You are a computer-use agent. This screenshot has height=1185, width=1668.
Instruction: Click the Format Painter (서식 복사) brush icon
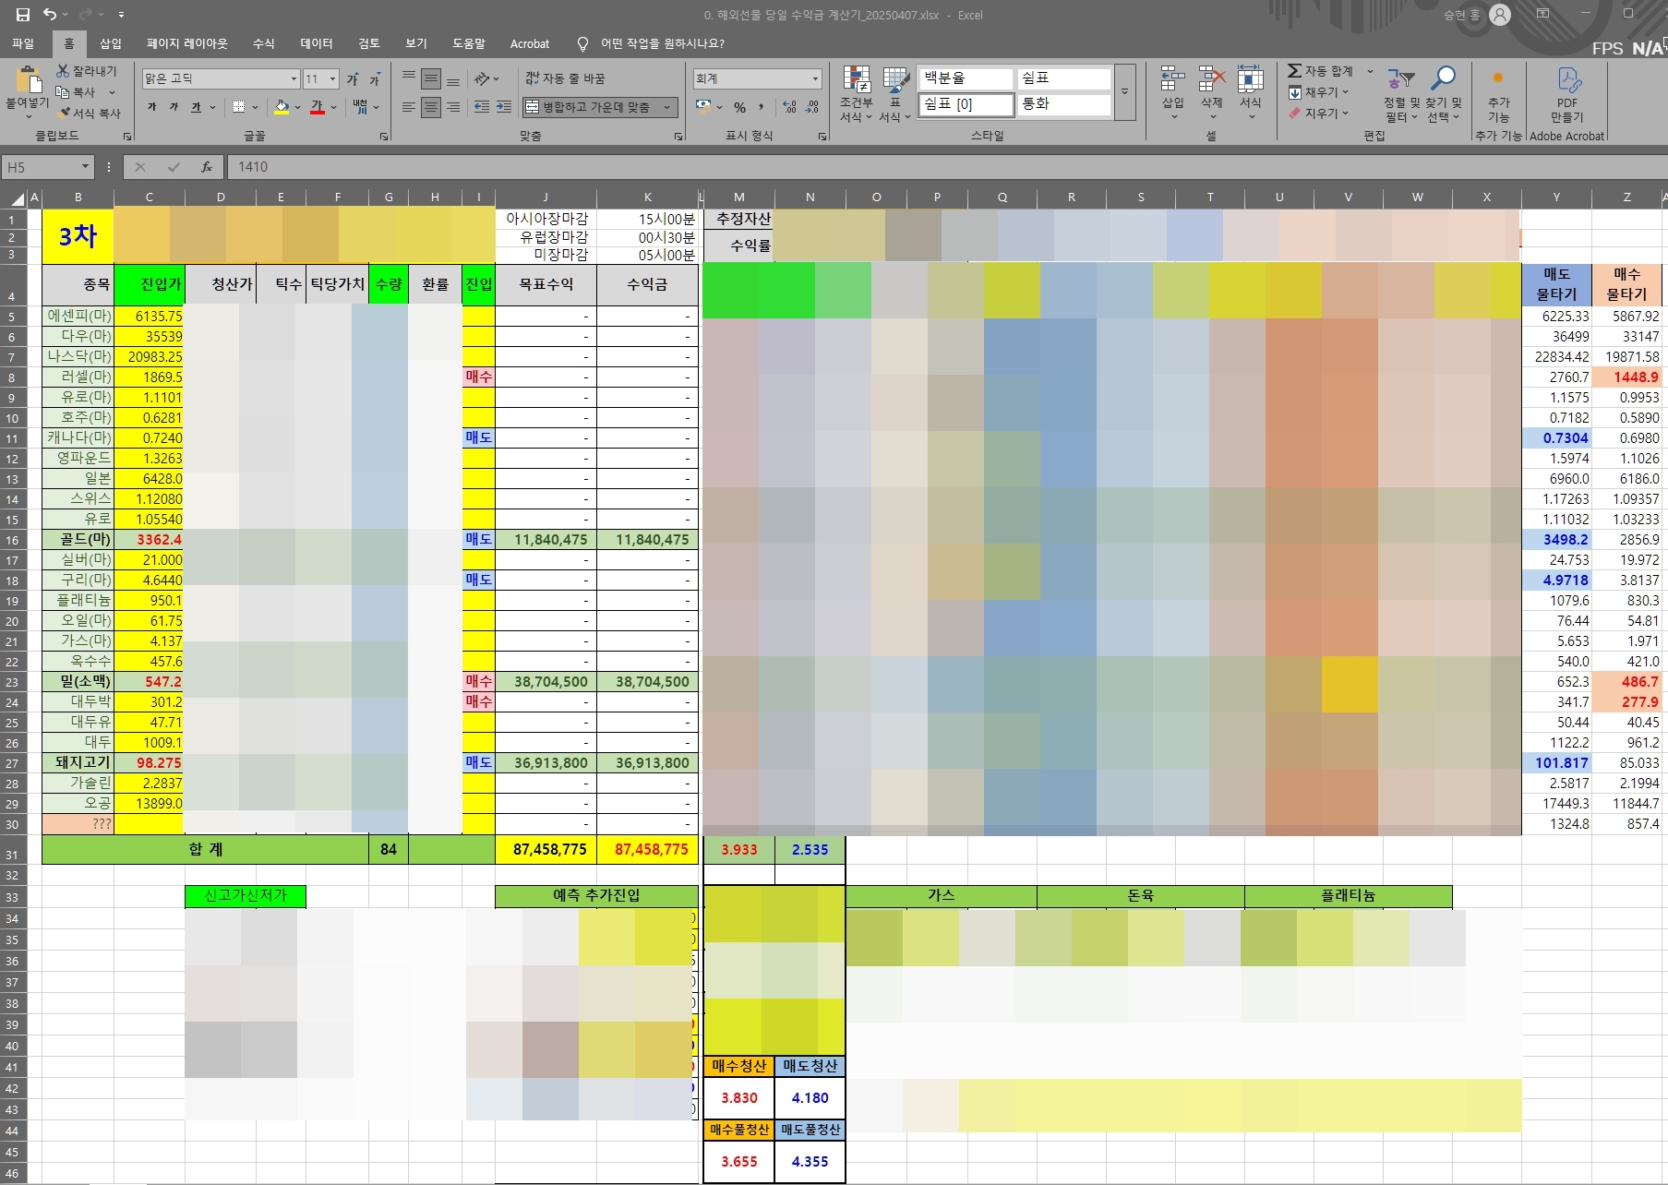64,114
